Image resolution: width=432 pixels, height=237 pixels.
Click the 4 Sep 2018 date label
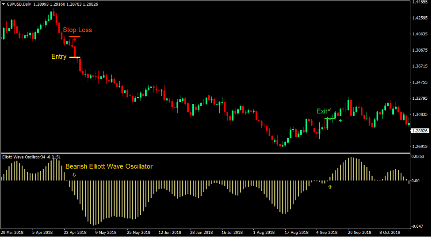[327, 232]
